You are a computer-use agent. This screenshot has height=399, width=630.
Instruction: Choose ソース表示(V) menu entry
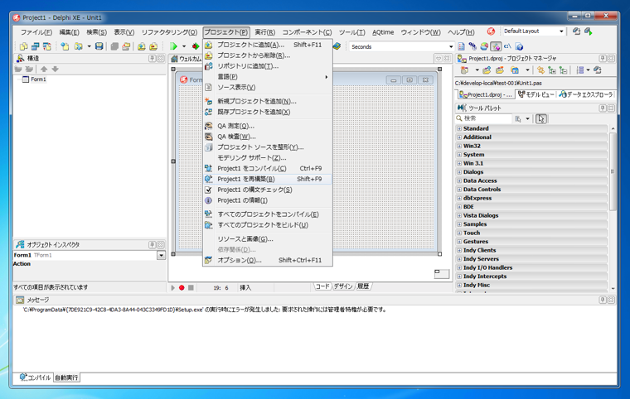[268, 87]
